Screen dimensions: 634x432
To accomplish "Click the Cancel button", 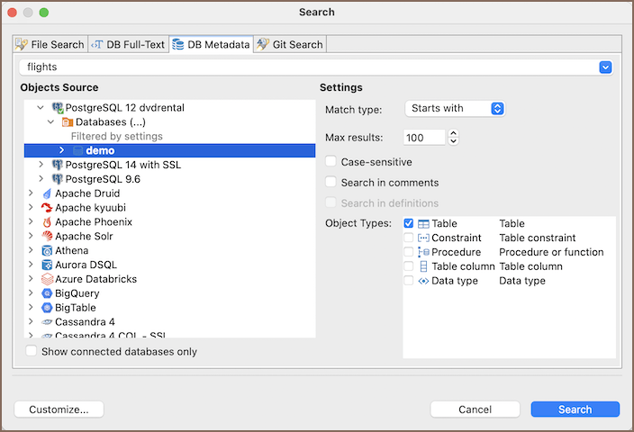I will (x=475, y=409).
